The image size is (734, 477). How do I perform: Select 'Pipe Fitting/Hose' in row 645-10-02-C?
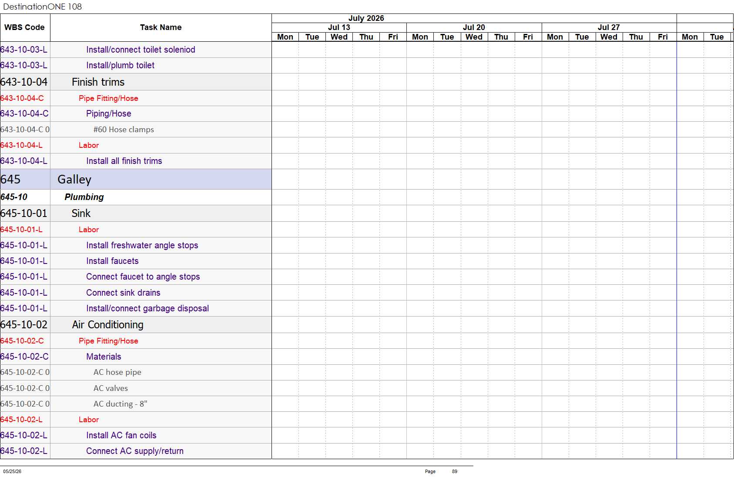click(108, 341)
